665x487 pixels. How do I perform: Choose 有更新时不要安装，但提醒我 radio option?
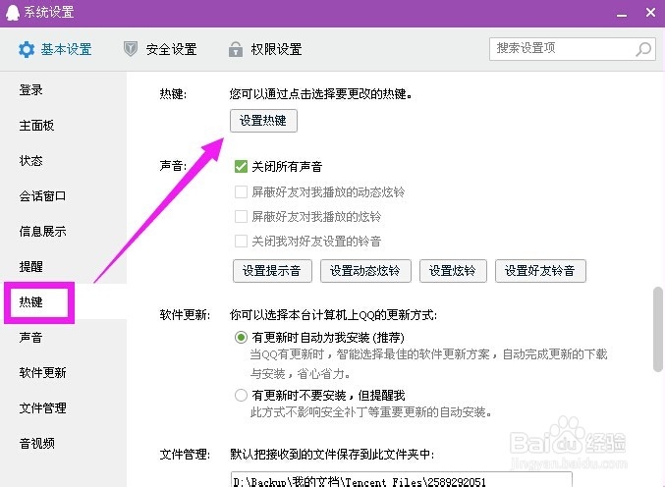pyautogui.click(x=241, y=395)
